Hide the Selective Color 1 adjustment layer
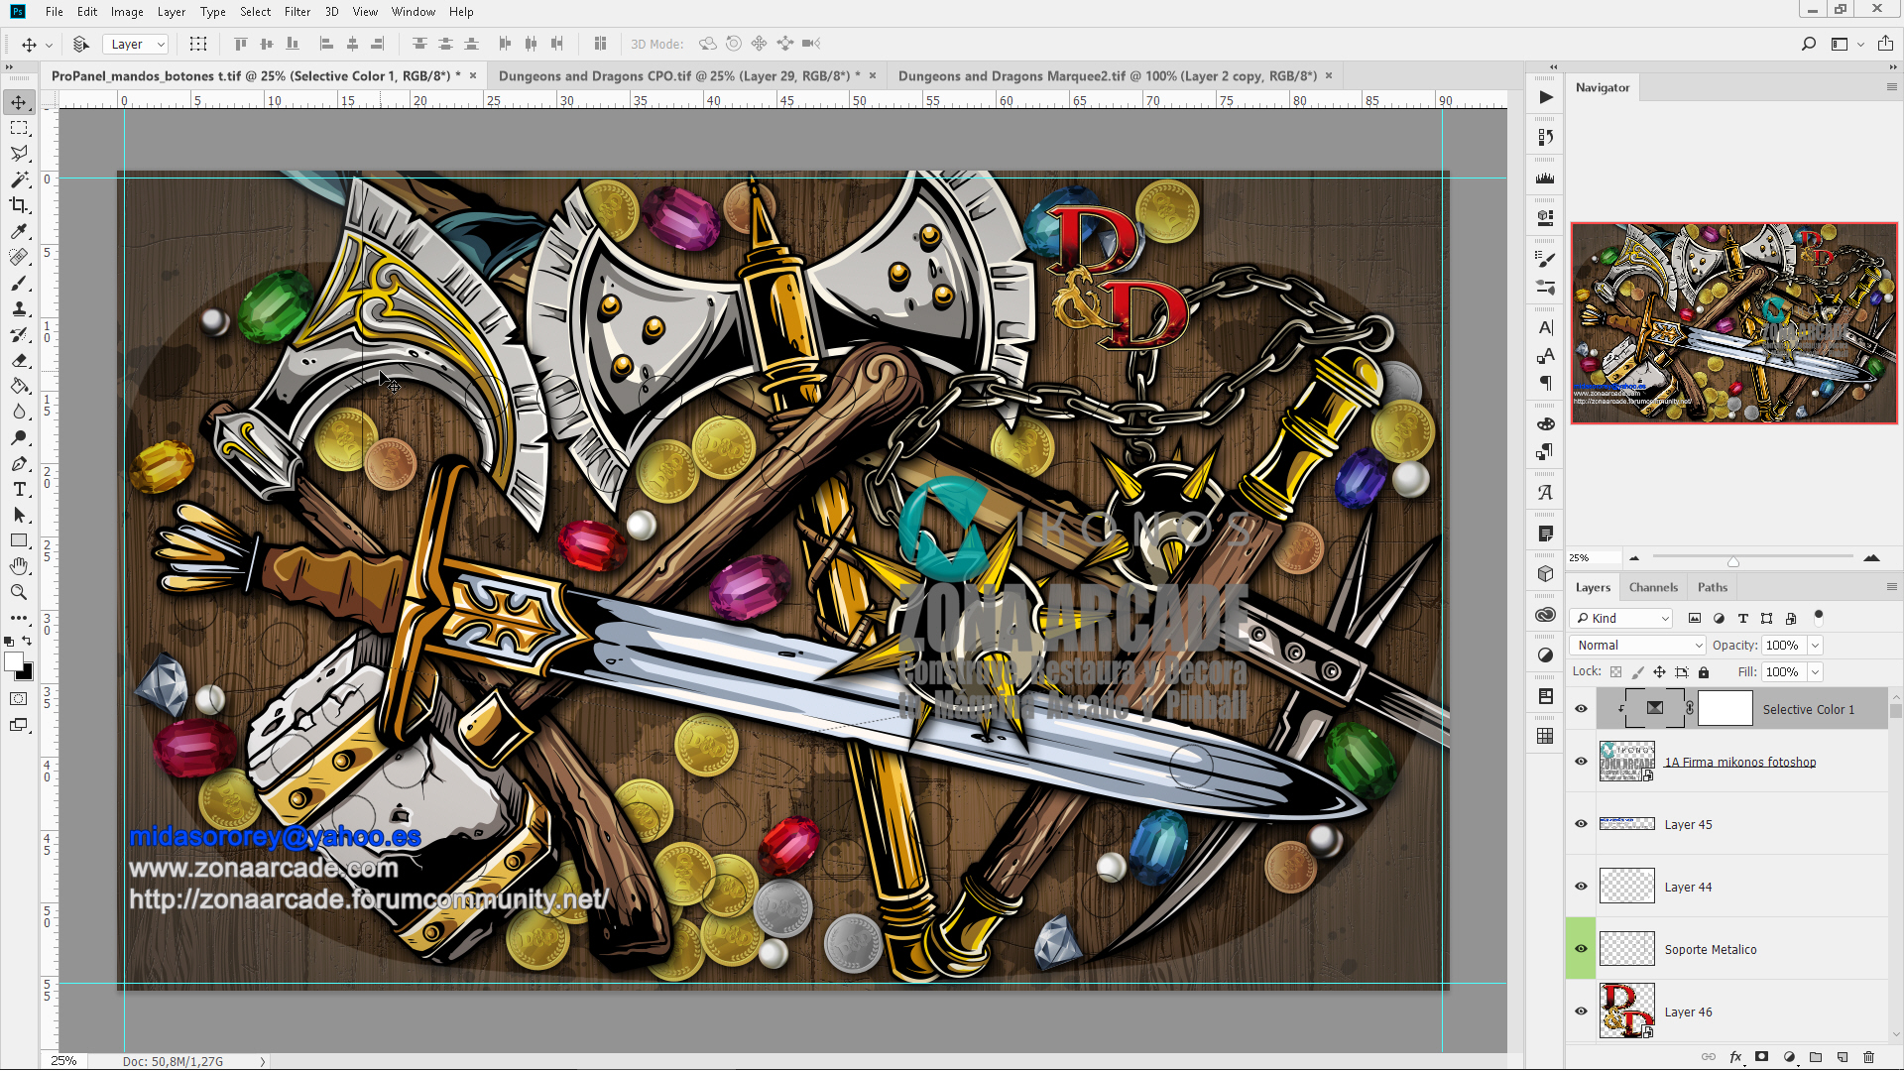This screenshot has height=1071, width=1904. click(1581, 708)
